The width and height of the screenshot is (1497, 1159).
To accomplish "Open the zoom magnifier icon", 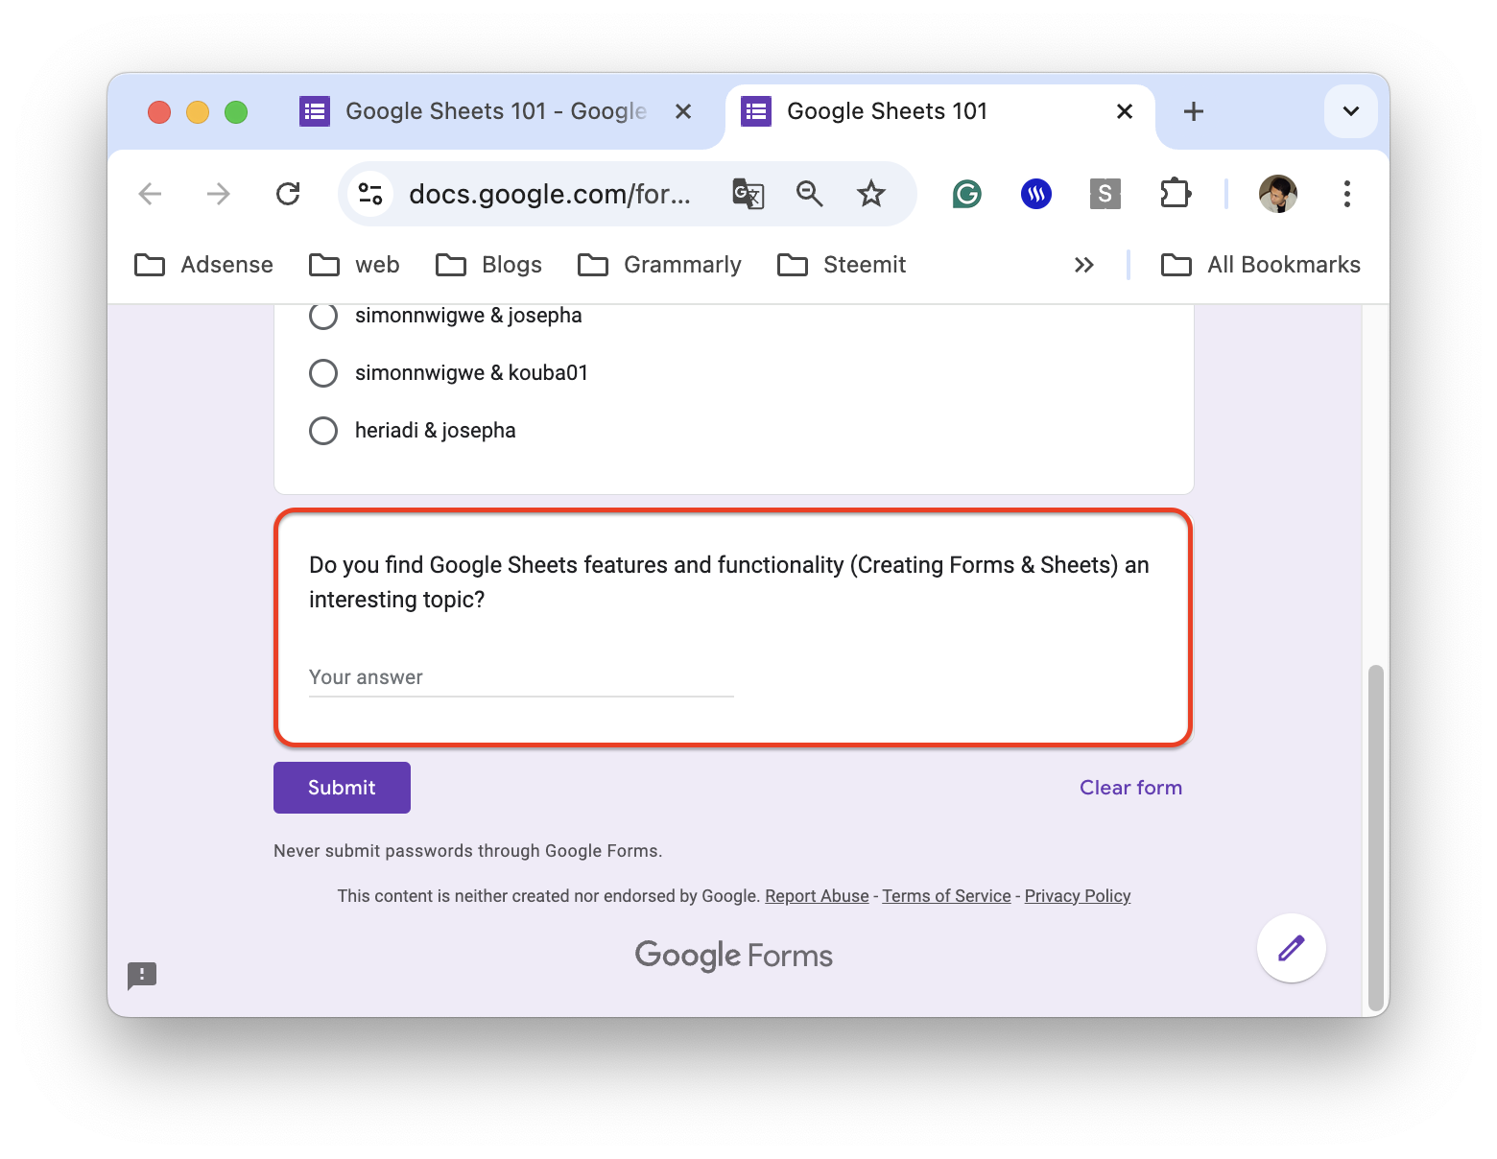I will (x=810, y=195).
